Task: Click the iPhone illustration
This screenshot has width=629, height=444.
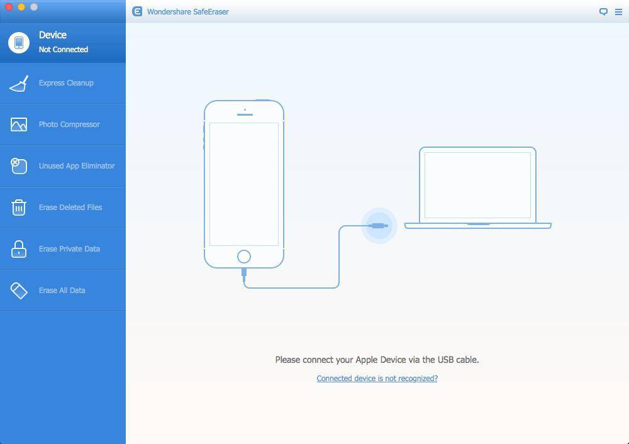Action: pyautogui.click(x=244, y=184)
